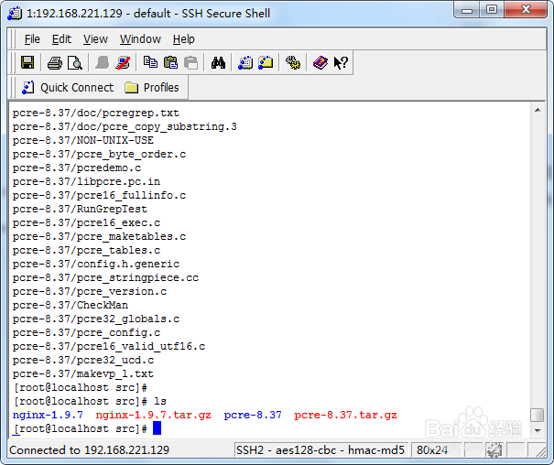Image resolution: width=554 pixels, height=465 pixels.
Task: Click the Copy icon
Action: (150, 62)
